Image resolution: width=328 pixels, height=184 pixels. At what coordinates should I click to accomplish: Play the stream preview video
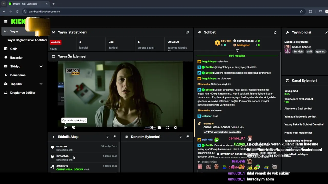pos(65,128)
